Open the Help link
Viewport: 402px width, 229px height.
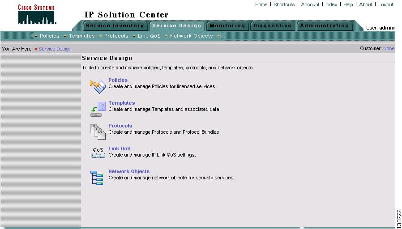click(348, 4)
